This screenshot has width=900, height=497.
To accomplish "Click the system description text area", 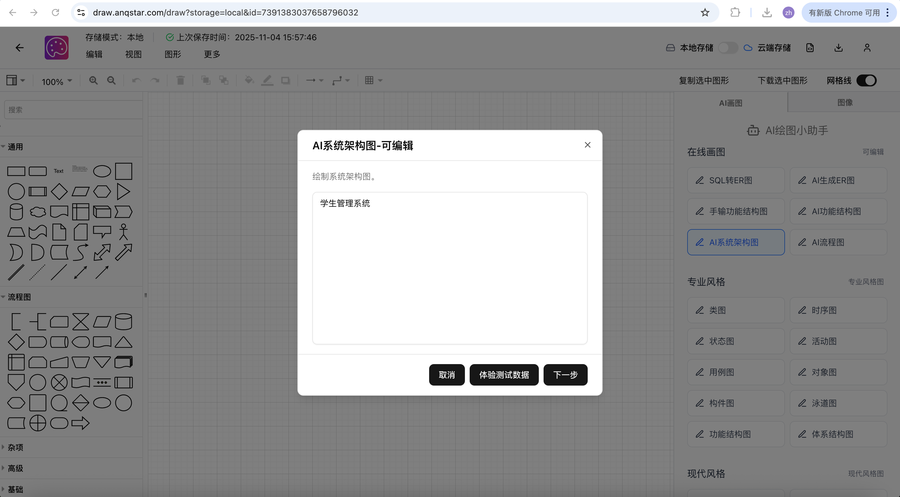I will pyautogui.click(x=449, y=268).
